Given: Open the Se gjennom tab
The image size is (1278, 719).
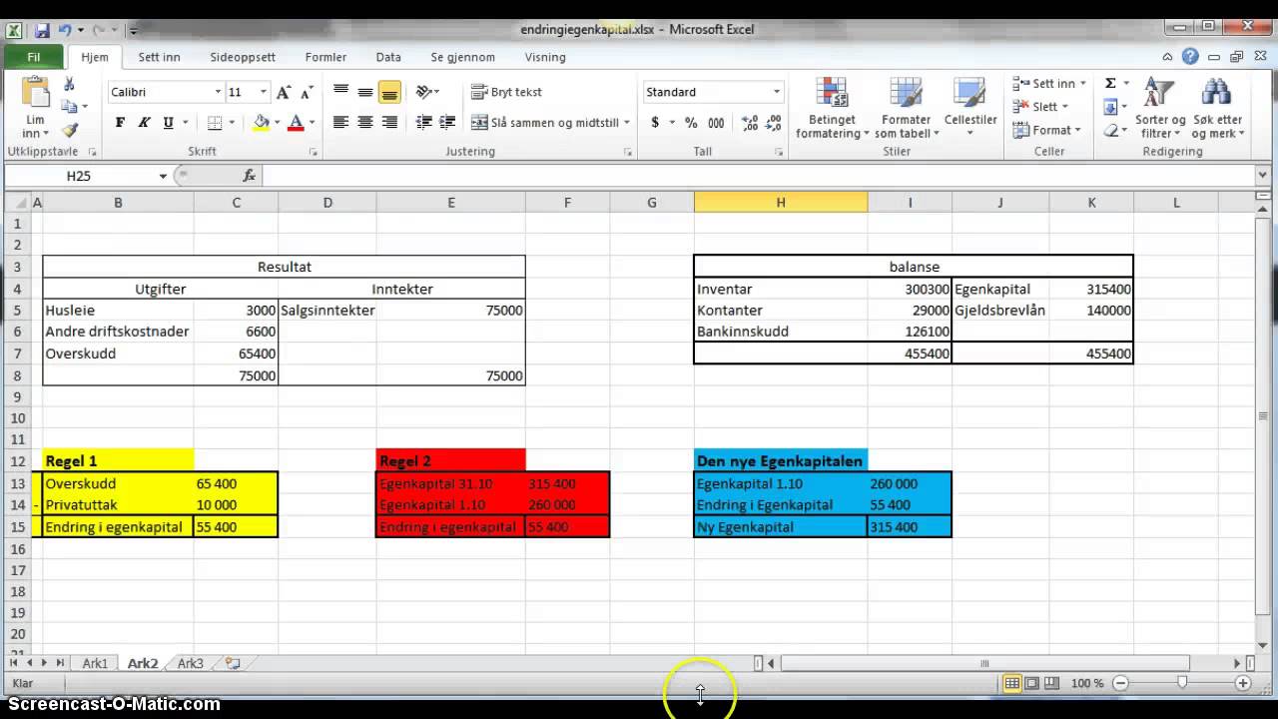Looking at the screenshot, I should point(463,57).
